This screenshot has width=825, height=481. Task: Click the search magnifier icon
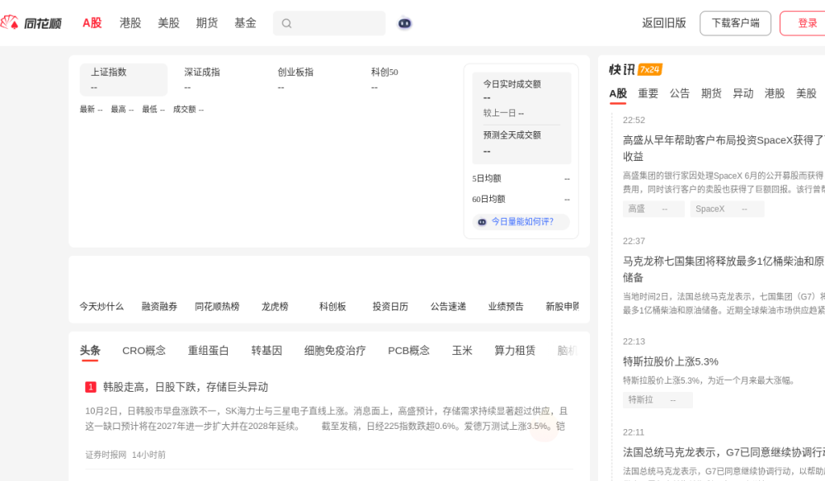(x=286, y=23)
